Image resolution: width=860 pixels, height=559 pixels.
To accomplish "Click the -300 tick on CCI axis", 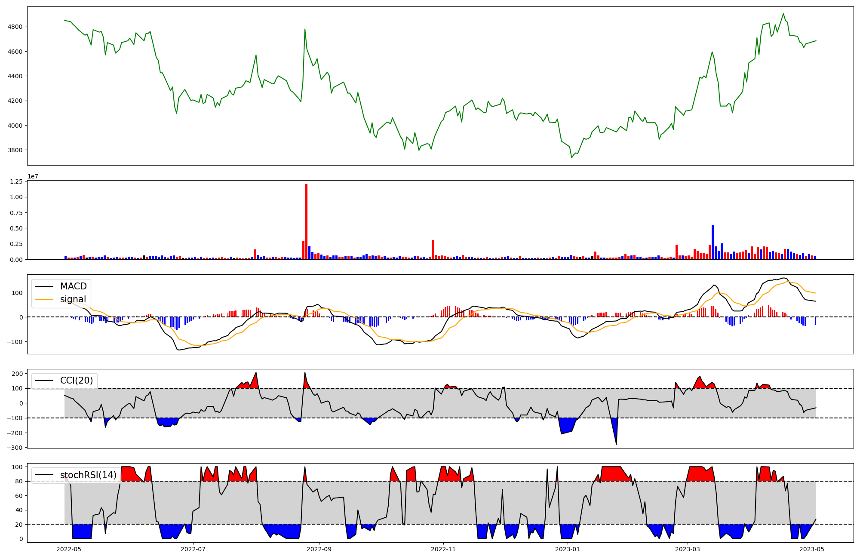I will point(14,448).
